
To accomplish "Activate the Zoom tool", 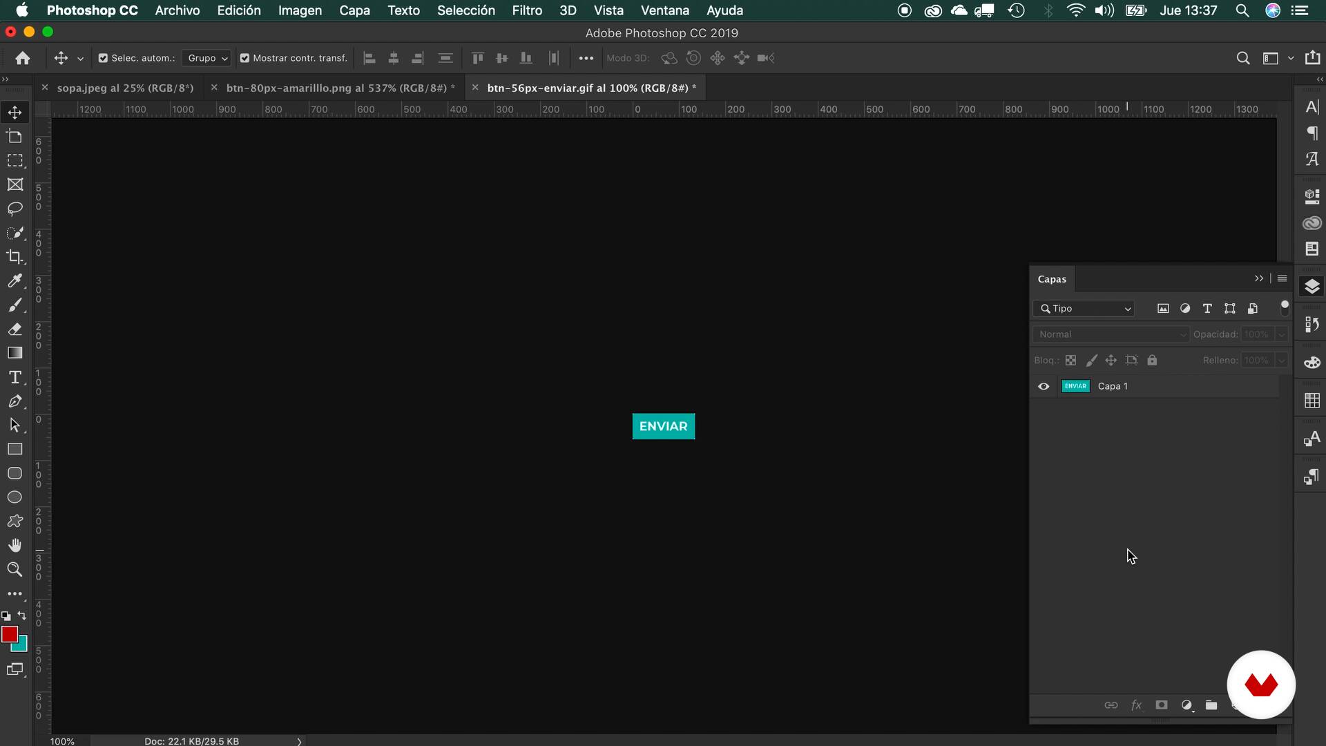I will (15, 569).
